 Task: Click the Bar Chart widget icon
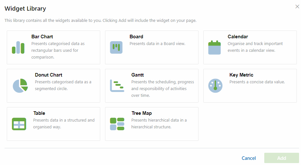pos(18,47)
